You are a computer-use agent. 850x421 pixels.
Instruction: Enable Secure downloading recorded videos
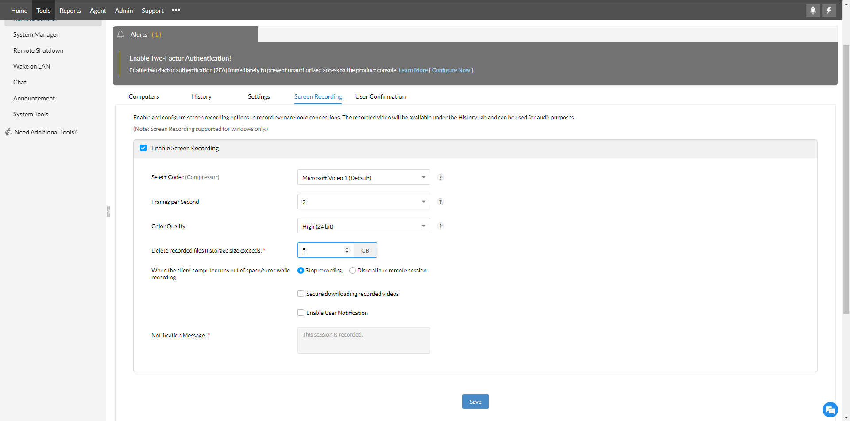(x=301, y=293)
